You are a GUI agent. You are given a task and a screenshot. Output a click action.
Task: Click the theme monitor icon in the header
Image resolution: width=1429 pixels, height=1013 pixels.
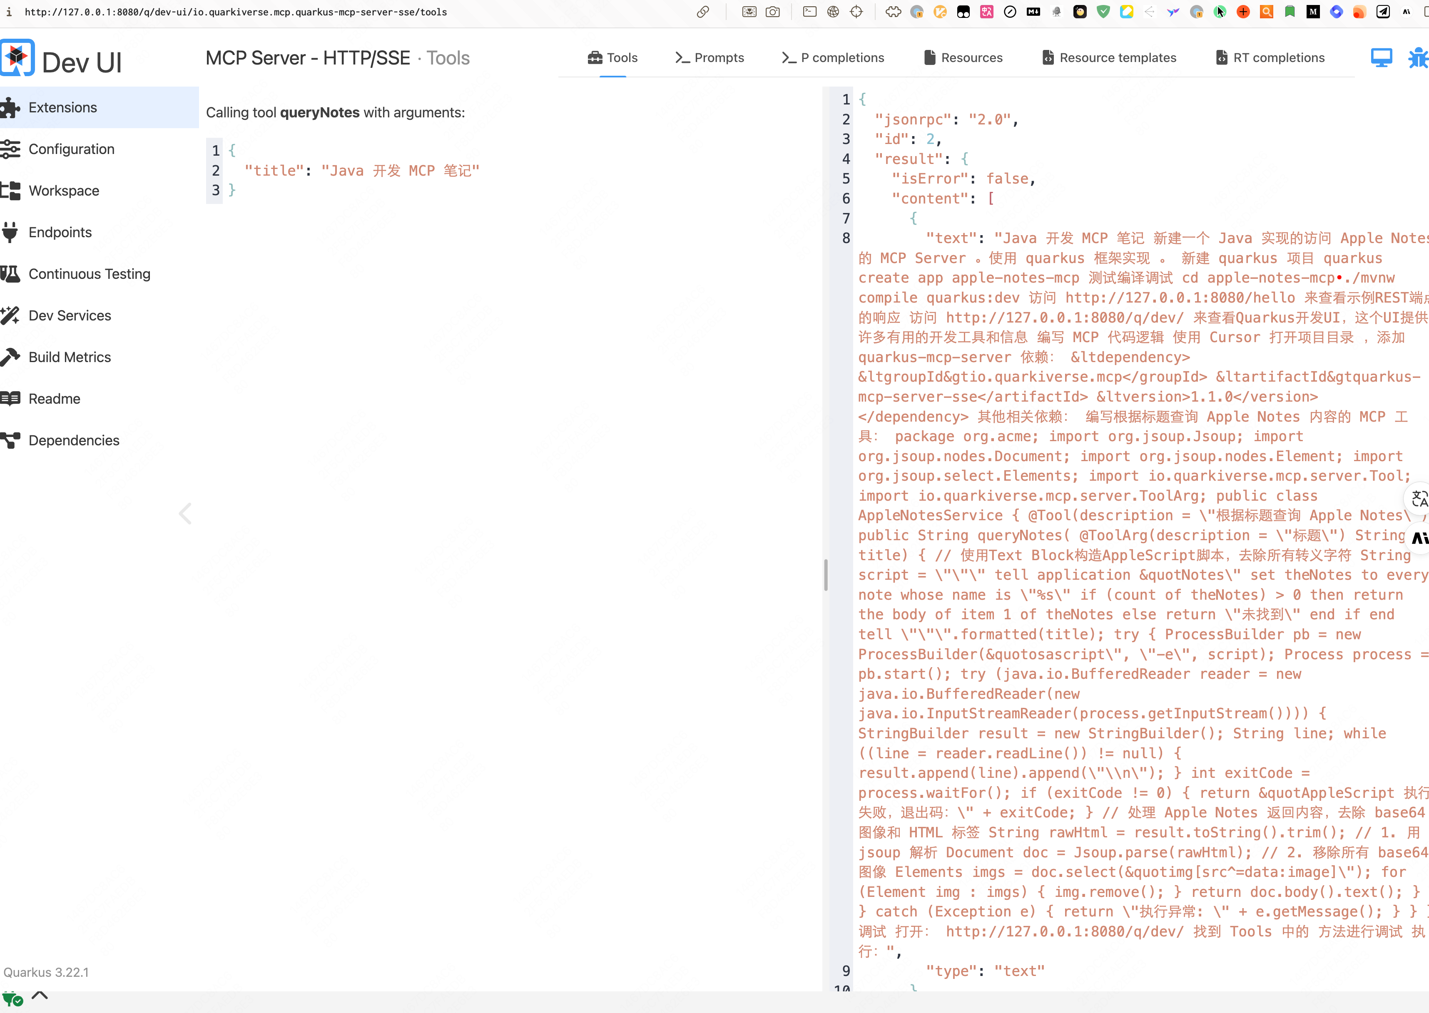(x=1381, y=57)
